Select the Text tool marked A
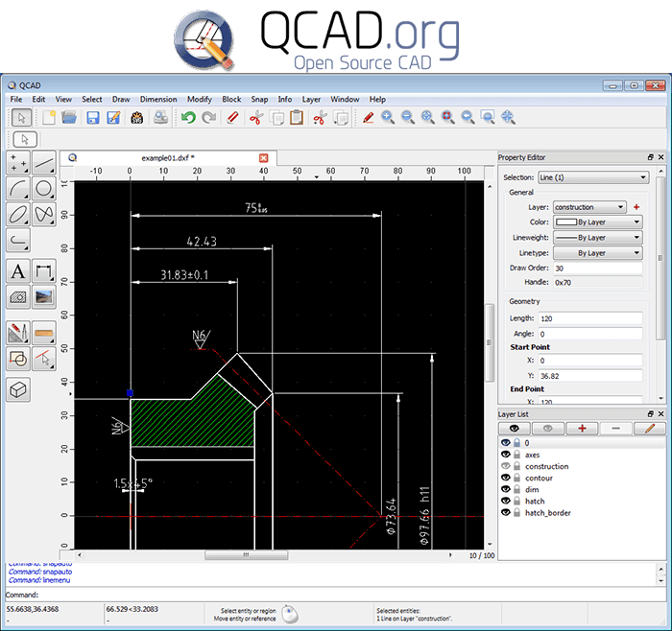Image resolution: width=672 pixels, height=631 pixels. coord(18,271)
